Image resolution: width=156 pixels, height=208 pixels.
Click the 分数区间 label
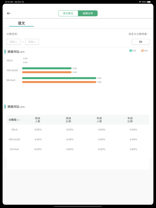pos(12,34)
